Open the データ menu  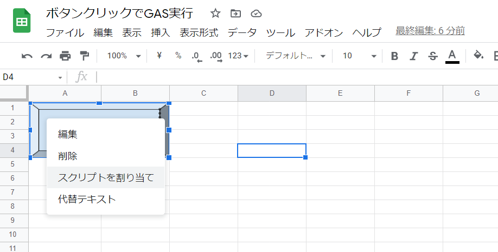click(x=242, y=32)
